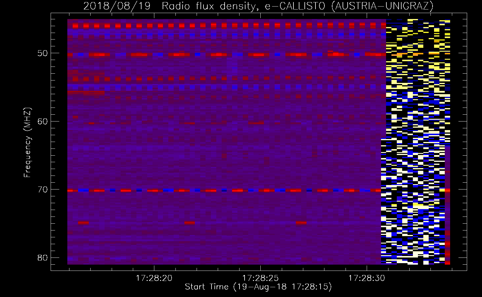Click the 'Frequency (MHZ)' axis label
482x297 pixels.
click(27, 142)
